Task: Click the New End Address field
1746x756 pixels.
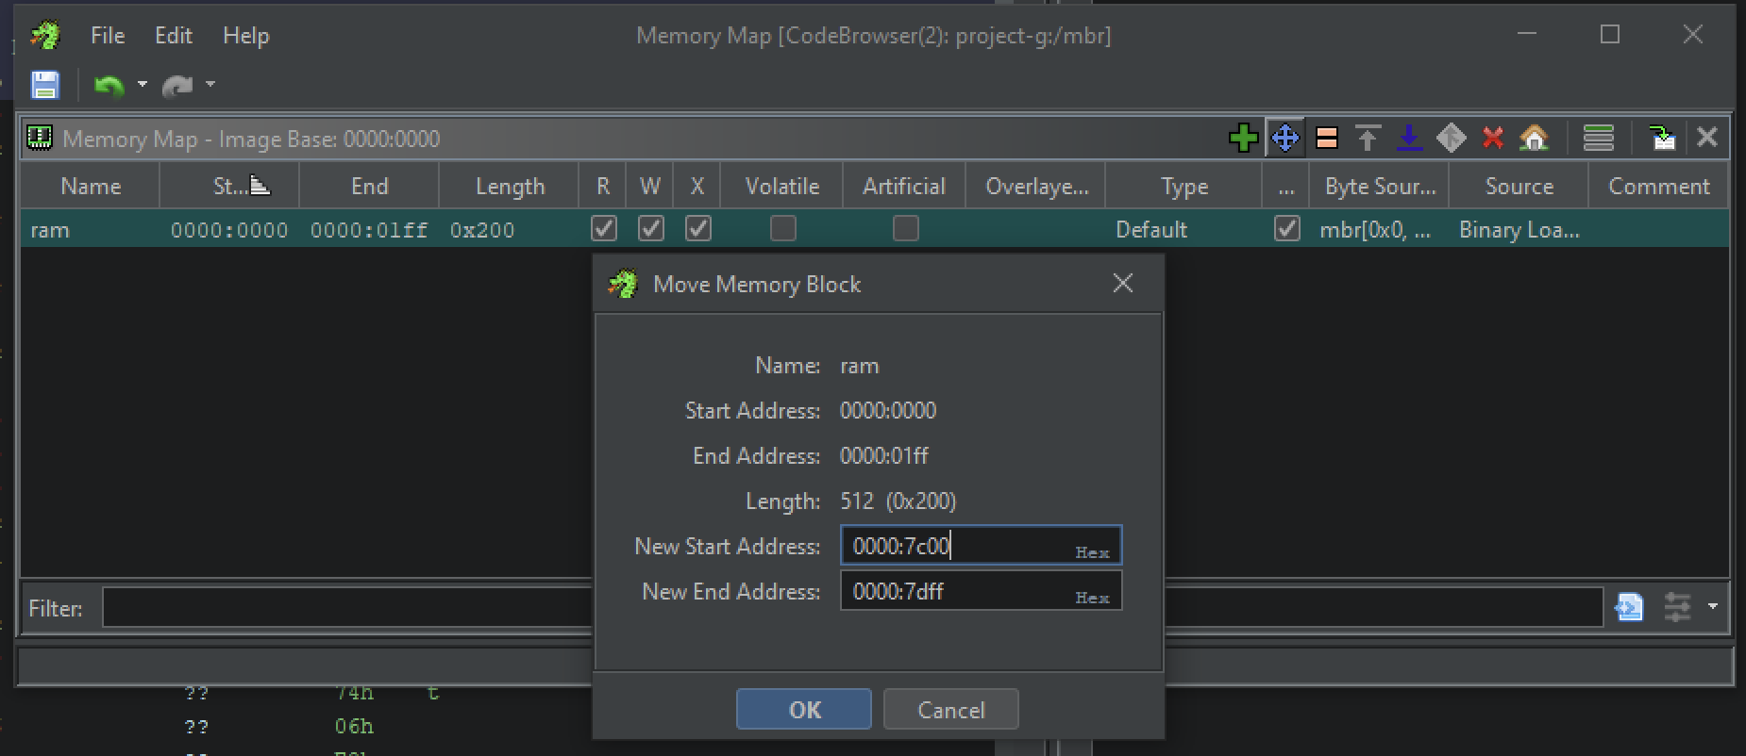Action: point(981,591)
